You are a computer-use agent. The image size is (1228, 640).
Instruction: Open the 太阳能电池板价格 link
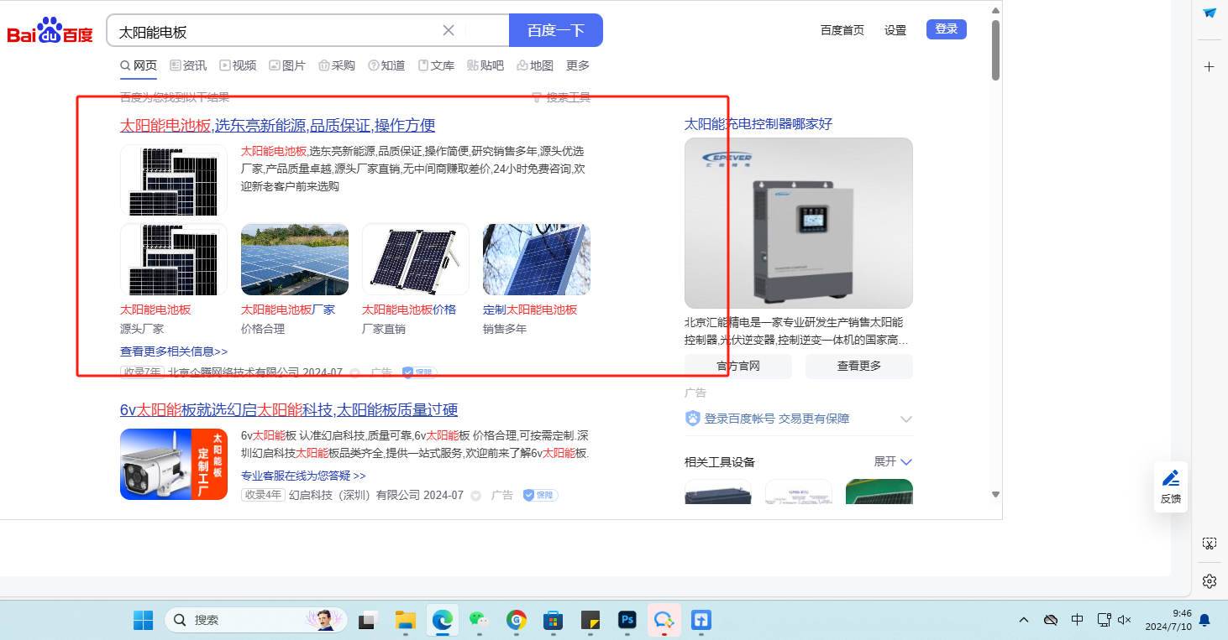coord(409,310)
